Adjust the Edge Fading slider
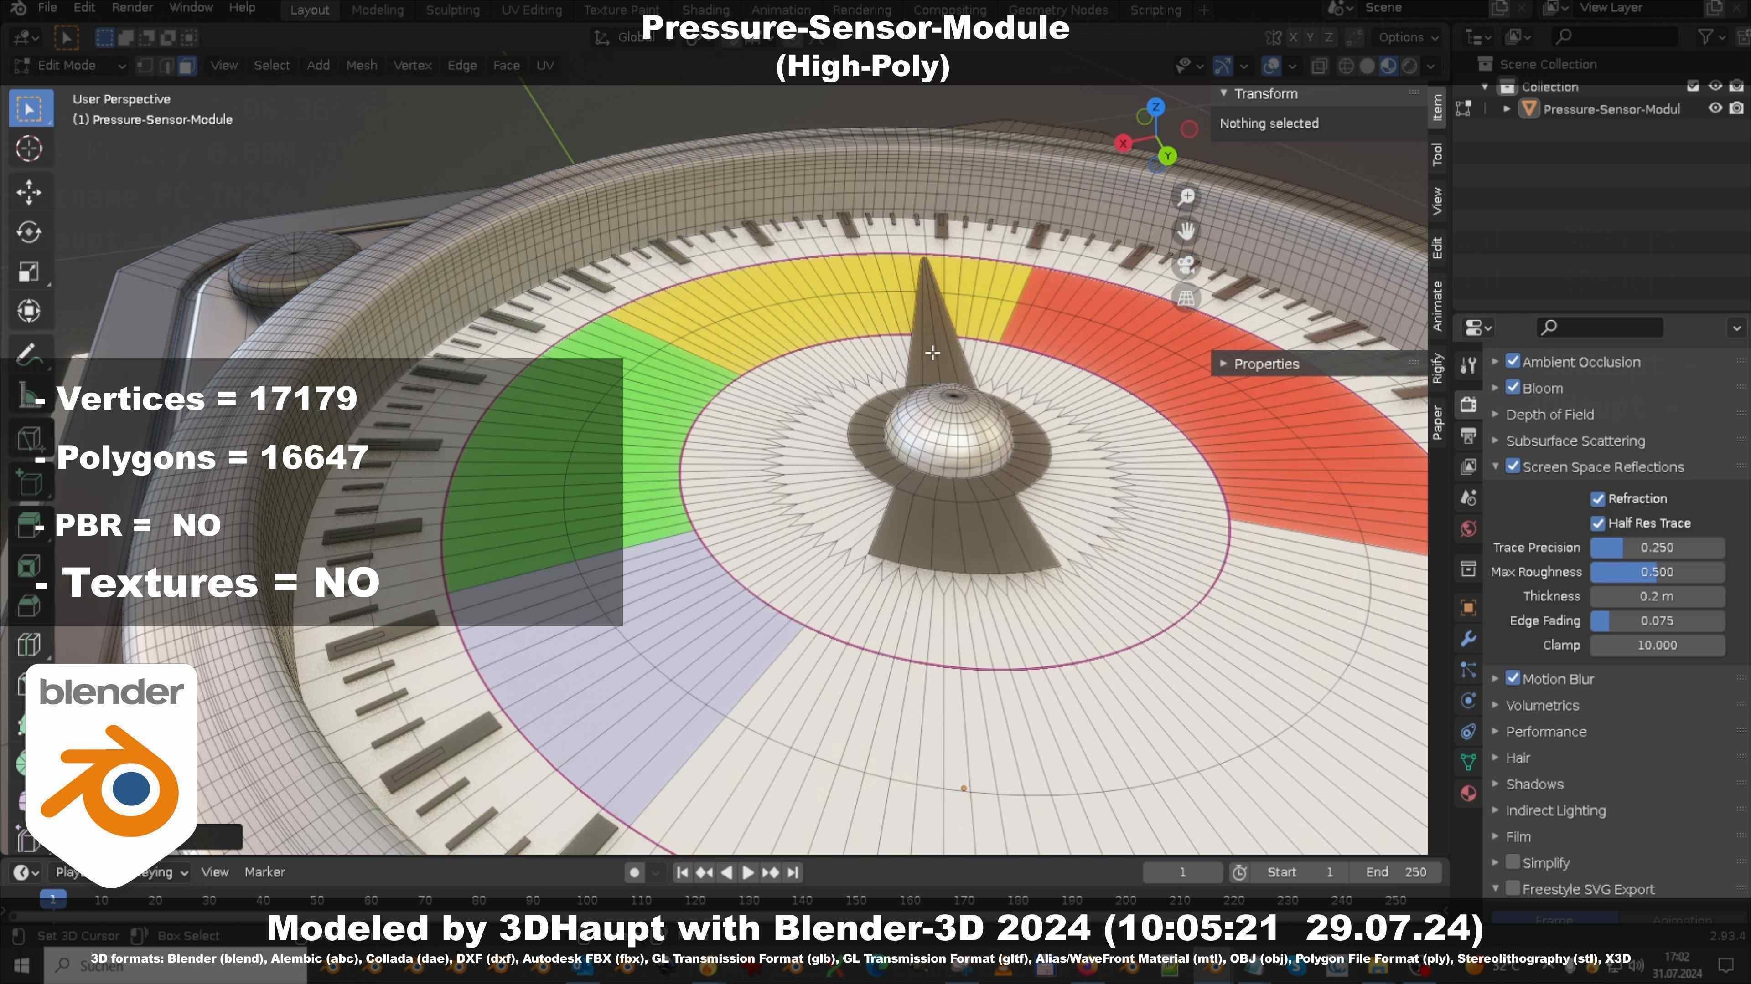 coord(1657,621)
